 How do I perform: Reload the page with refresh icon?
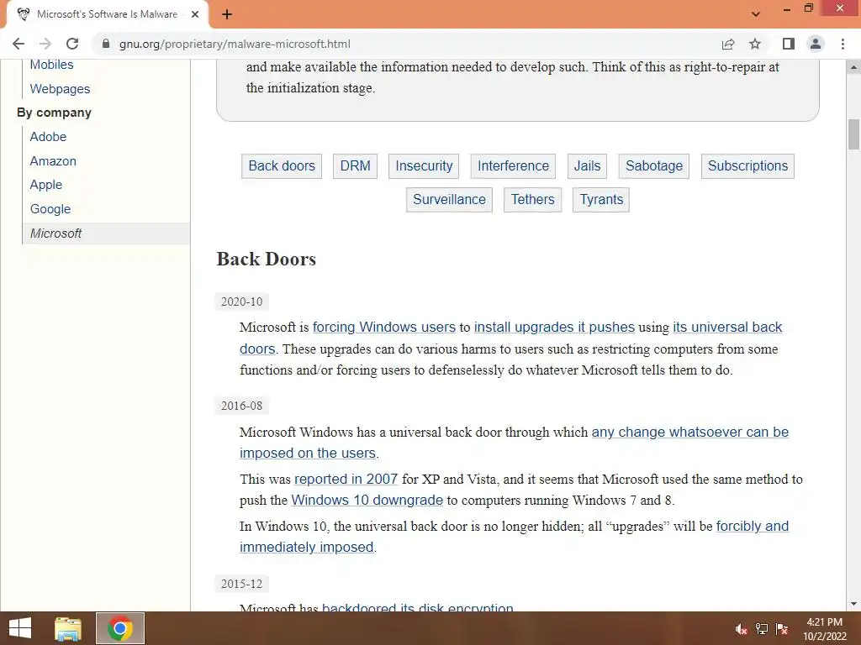click(72, 44)
